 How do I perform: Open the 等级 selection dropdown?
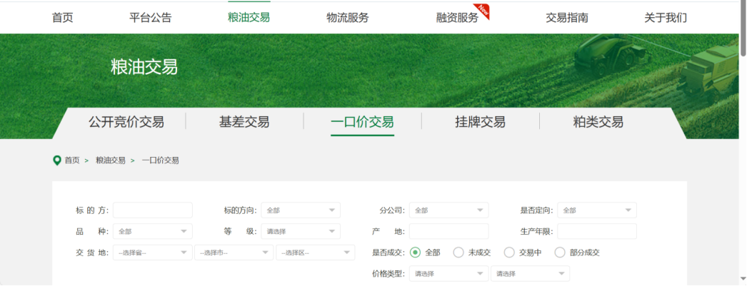click(300, 232)
